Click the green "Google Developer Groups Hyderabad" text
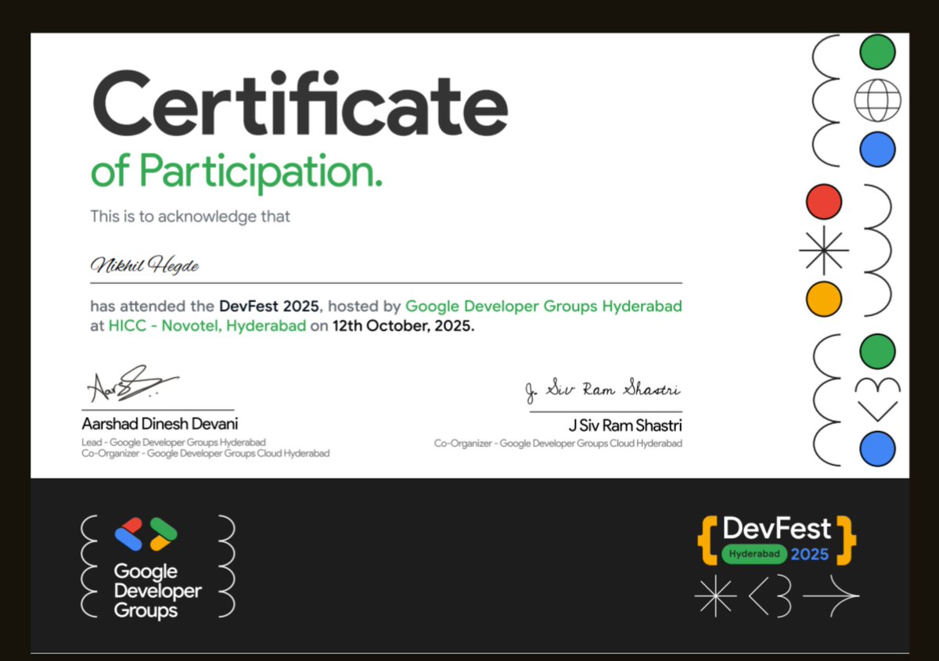Screen dimensions: 939x661 (x=544, y=306)
